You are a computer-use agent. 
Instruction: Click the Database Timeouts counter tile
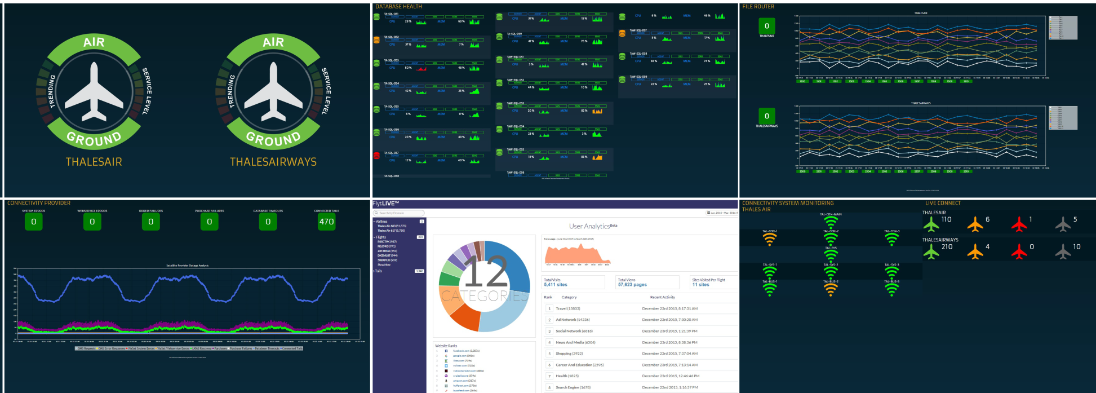click(268, 222)
